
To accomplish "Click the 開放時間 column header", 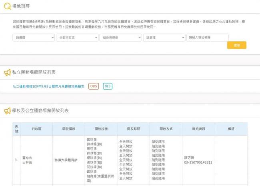I will [x=134, y=129].
